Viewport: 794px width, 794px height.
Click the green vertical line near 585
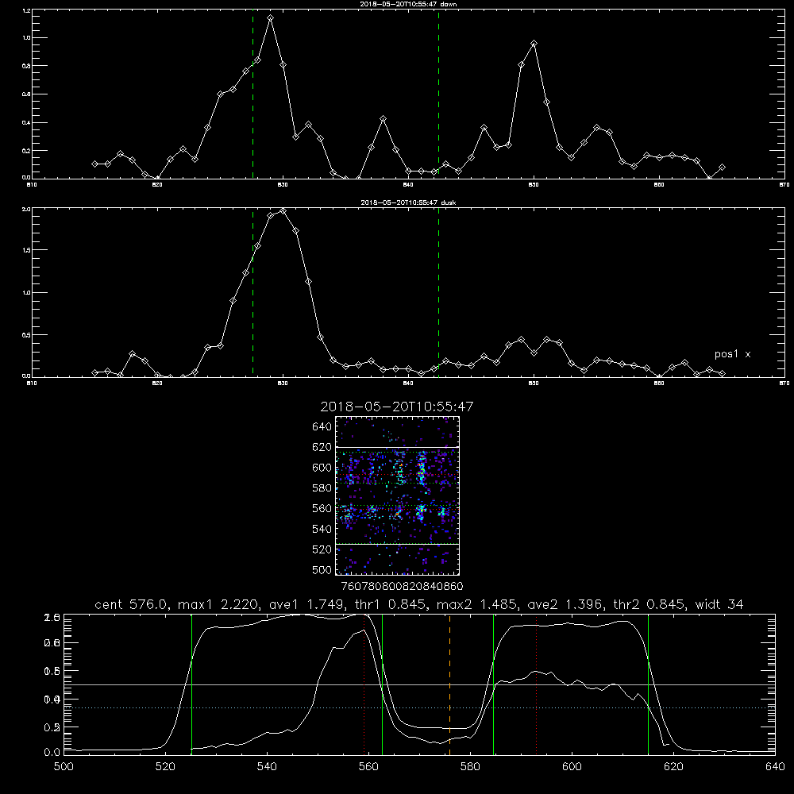493,684
